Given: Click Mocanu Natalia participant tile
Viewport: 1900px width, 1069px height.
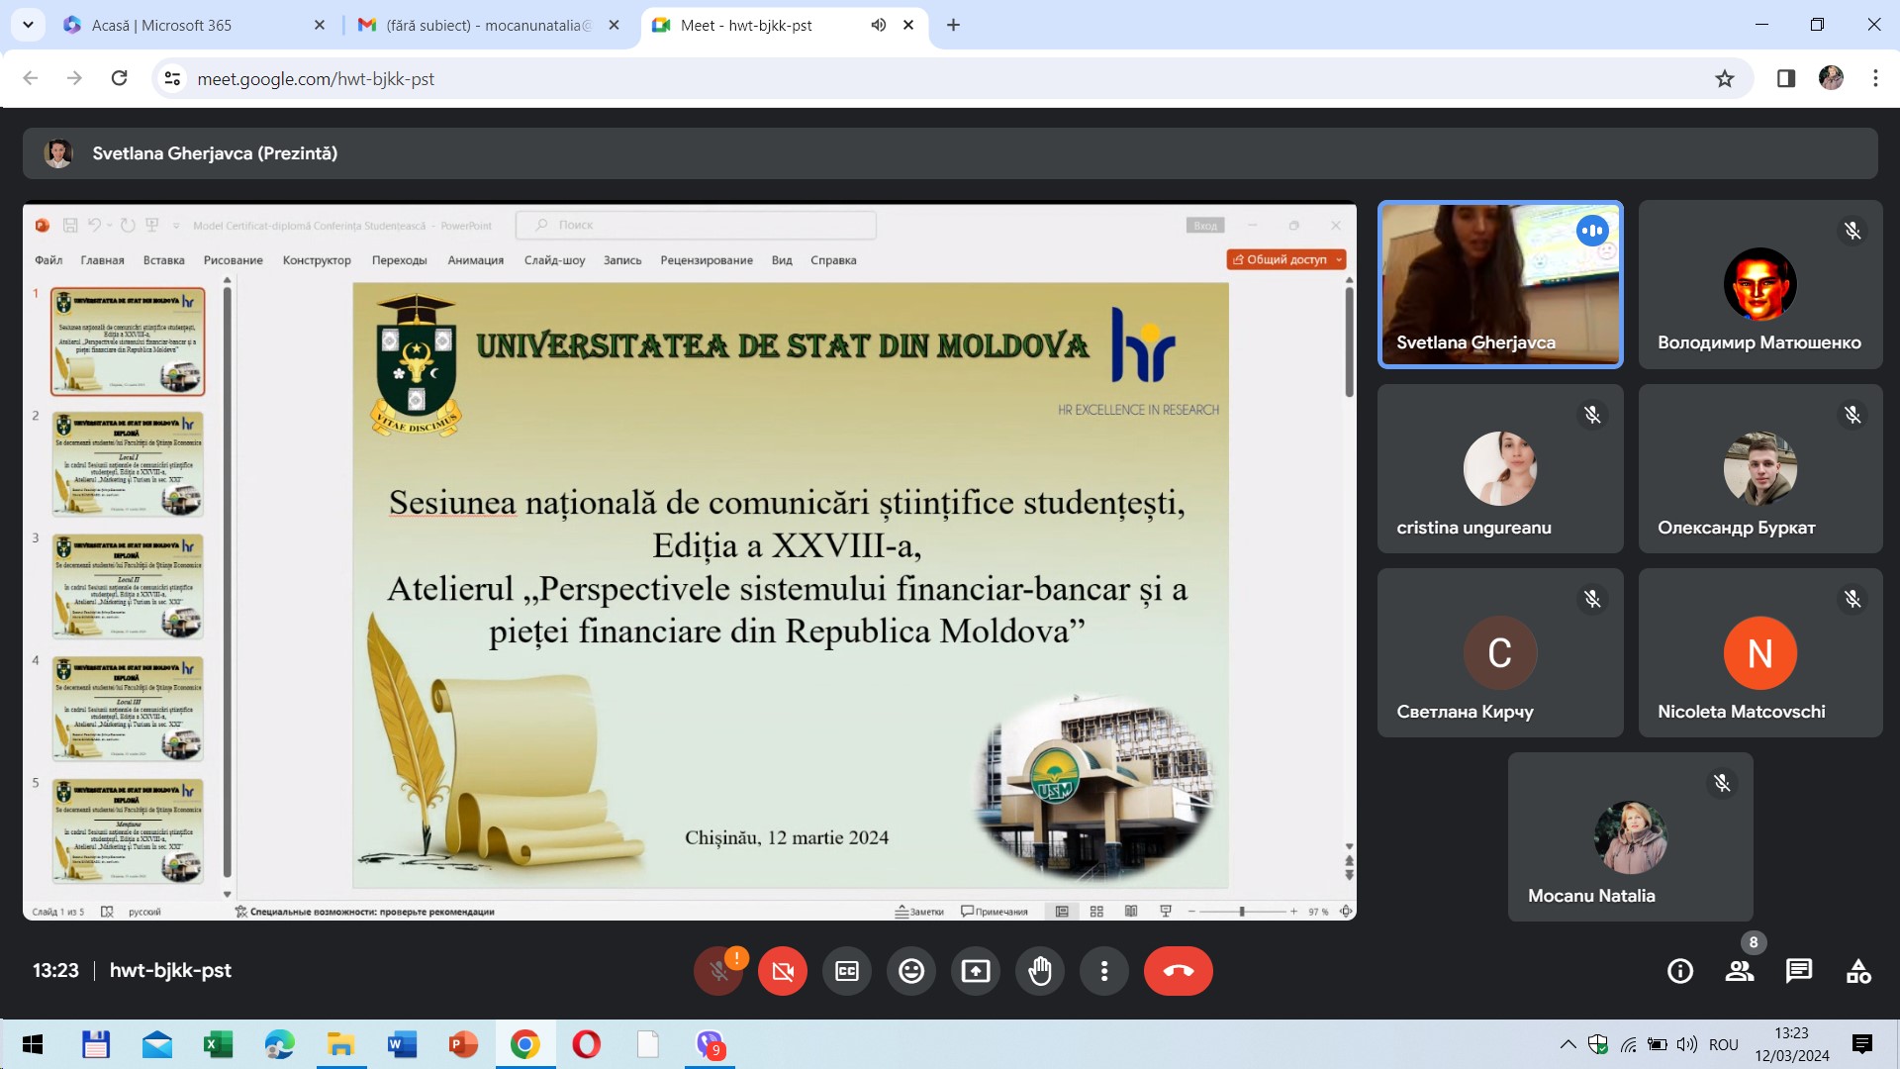Looking at the screenshot, I should [1630, 837].
